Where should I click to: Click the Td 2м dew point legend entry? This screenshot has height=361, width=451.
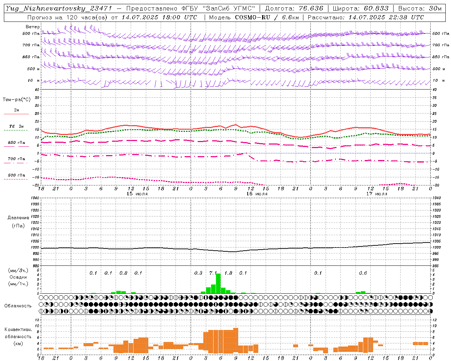tap(17, 126)
